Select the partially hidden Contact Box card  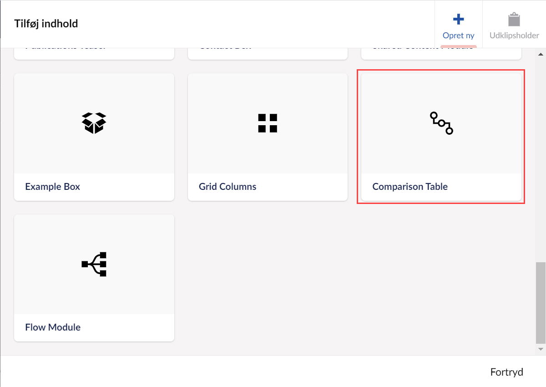pyautogui.click(x=268, y=53)
